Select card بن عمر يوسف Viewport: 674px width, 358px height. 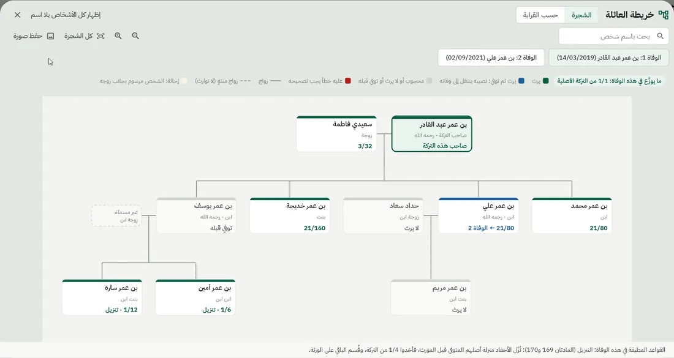click(197, 215)
